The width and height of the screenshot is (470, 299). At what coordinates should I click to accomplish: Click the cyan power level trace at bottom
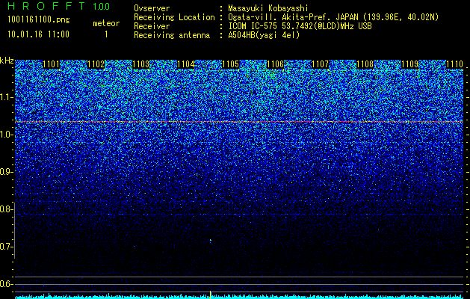coord(239,297)
